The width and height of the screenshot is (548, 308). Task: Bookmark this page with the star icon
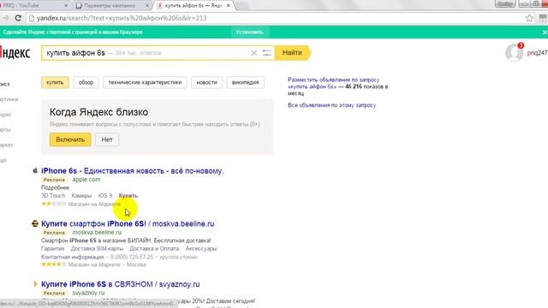(529, 18)
